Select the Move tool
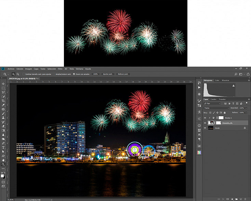Viewport: 251px width, 201px height. tap(3, 84)
